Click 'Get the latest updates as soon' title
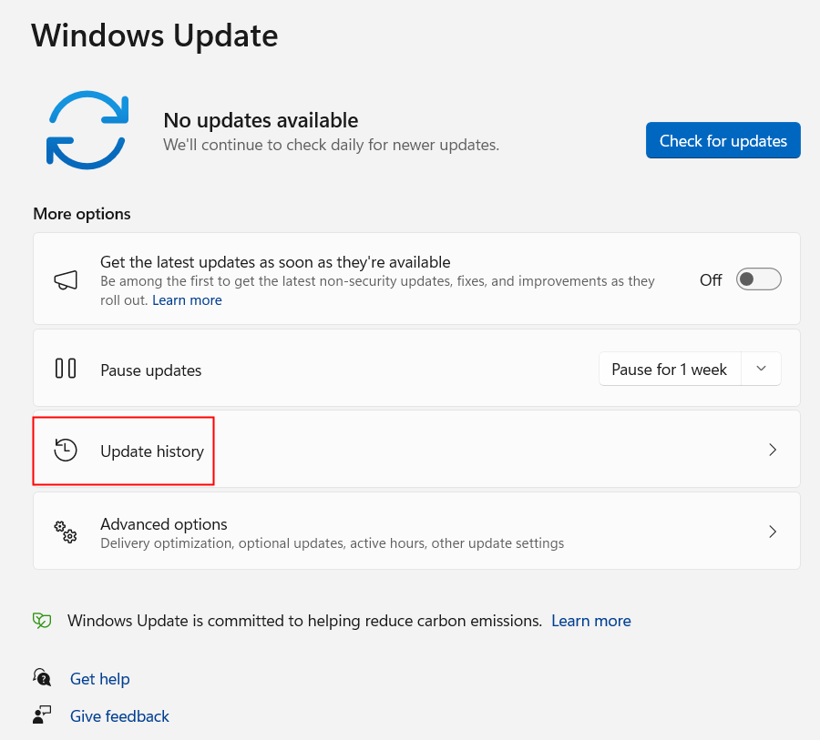820x740 pixels. click(x=275, y=262)
